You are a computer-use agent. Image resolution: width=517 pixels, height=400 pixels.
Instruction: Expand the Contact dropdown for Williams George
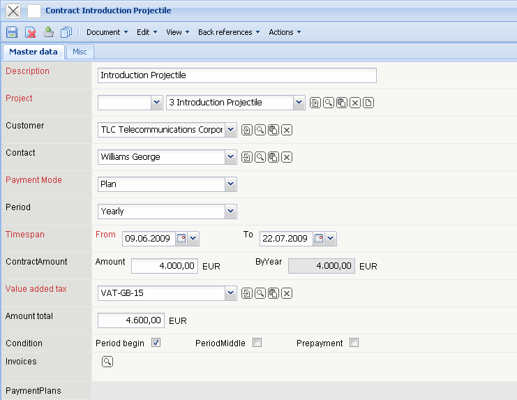point(230,157)
